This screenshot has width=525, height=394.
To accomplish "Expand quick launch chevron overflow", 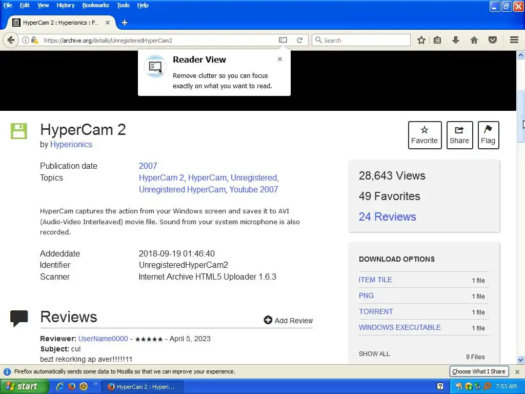I will point(95,384).
